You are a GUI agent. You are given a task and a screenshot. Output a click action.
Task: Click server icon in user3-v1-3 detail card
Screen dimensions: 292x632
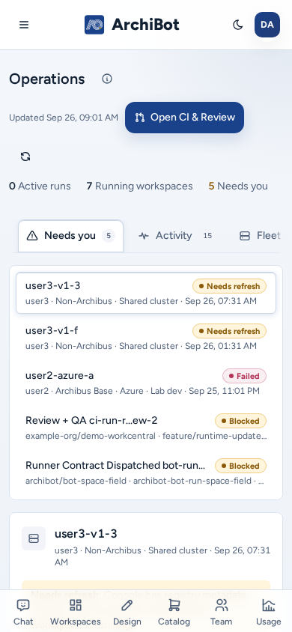pos(34,538)
